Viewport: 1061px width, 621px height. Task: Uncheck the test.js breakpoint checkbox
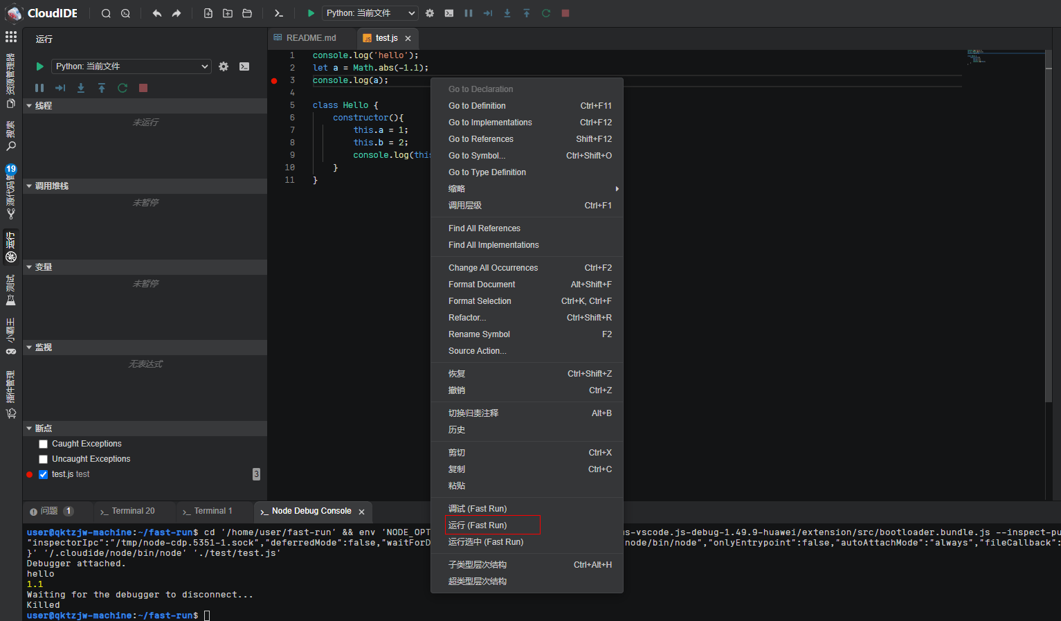point(44,474)
